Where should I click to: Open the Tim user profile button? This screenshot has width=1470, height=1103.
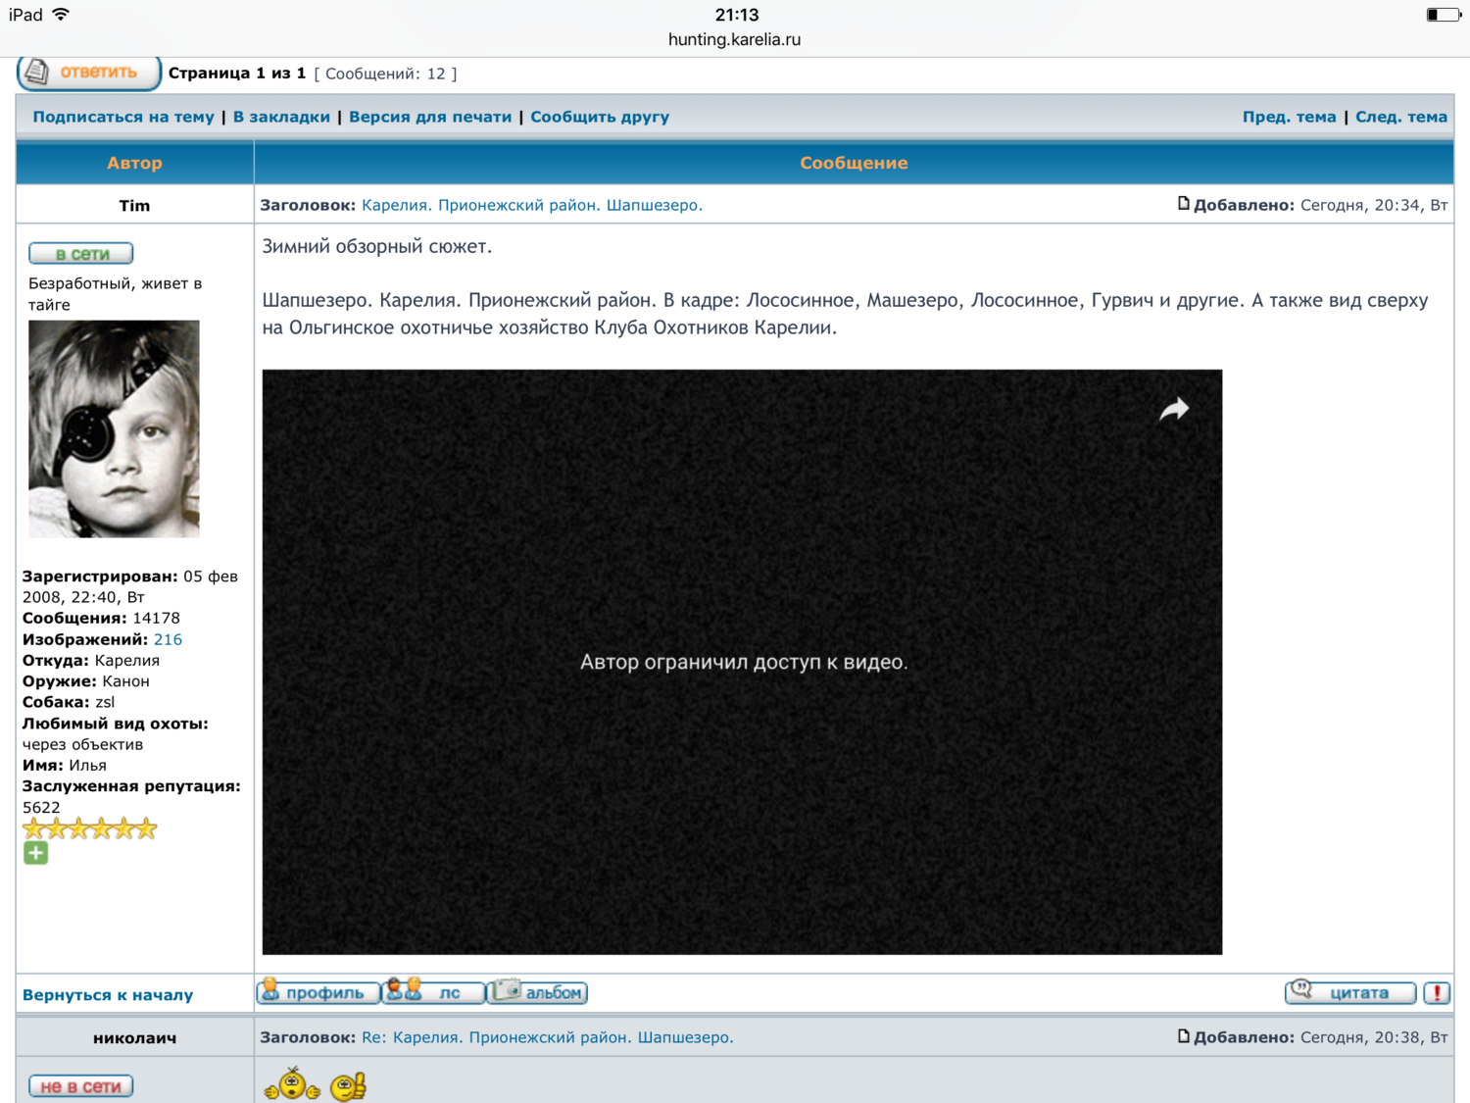tap(318, 992)
